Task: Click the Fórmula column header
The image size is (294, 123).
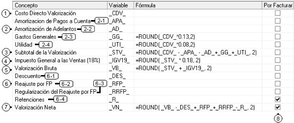Action: (198, 5)
